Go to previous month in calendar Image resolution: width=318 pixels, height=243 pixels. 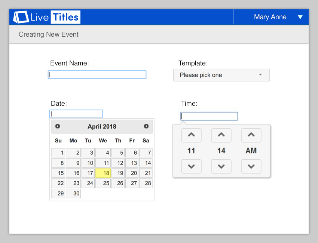click(58, 126)
